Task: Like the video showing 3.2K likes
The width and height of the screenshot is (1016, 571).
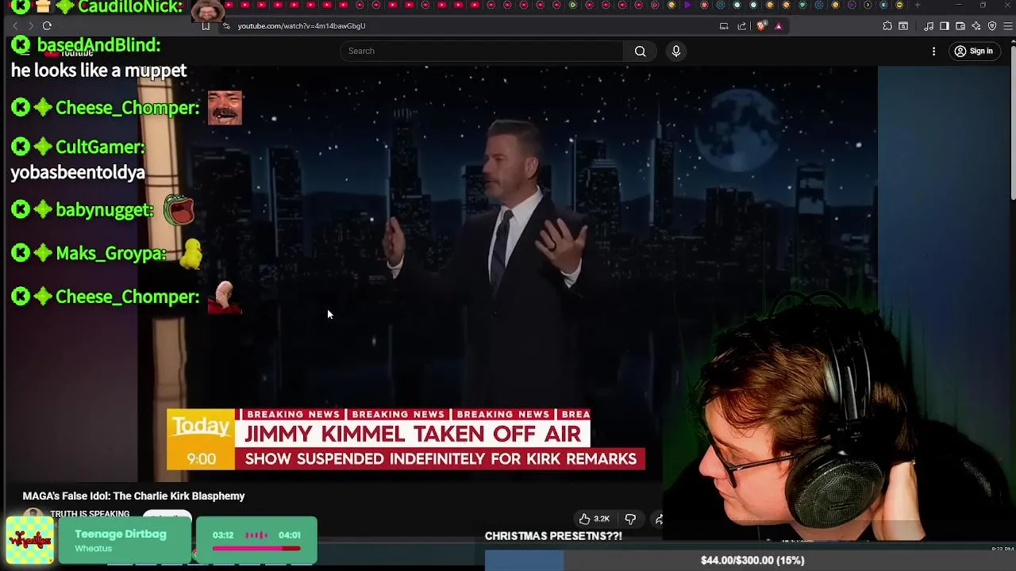Action: [x=595, y=519]
